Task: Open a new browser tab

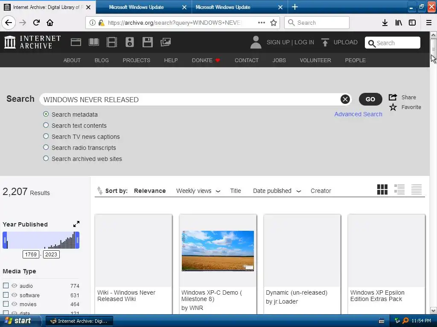Action: pos(295,7)
